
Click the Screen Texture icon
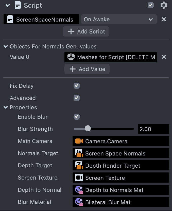coord(79,178)
